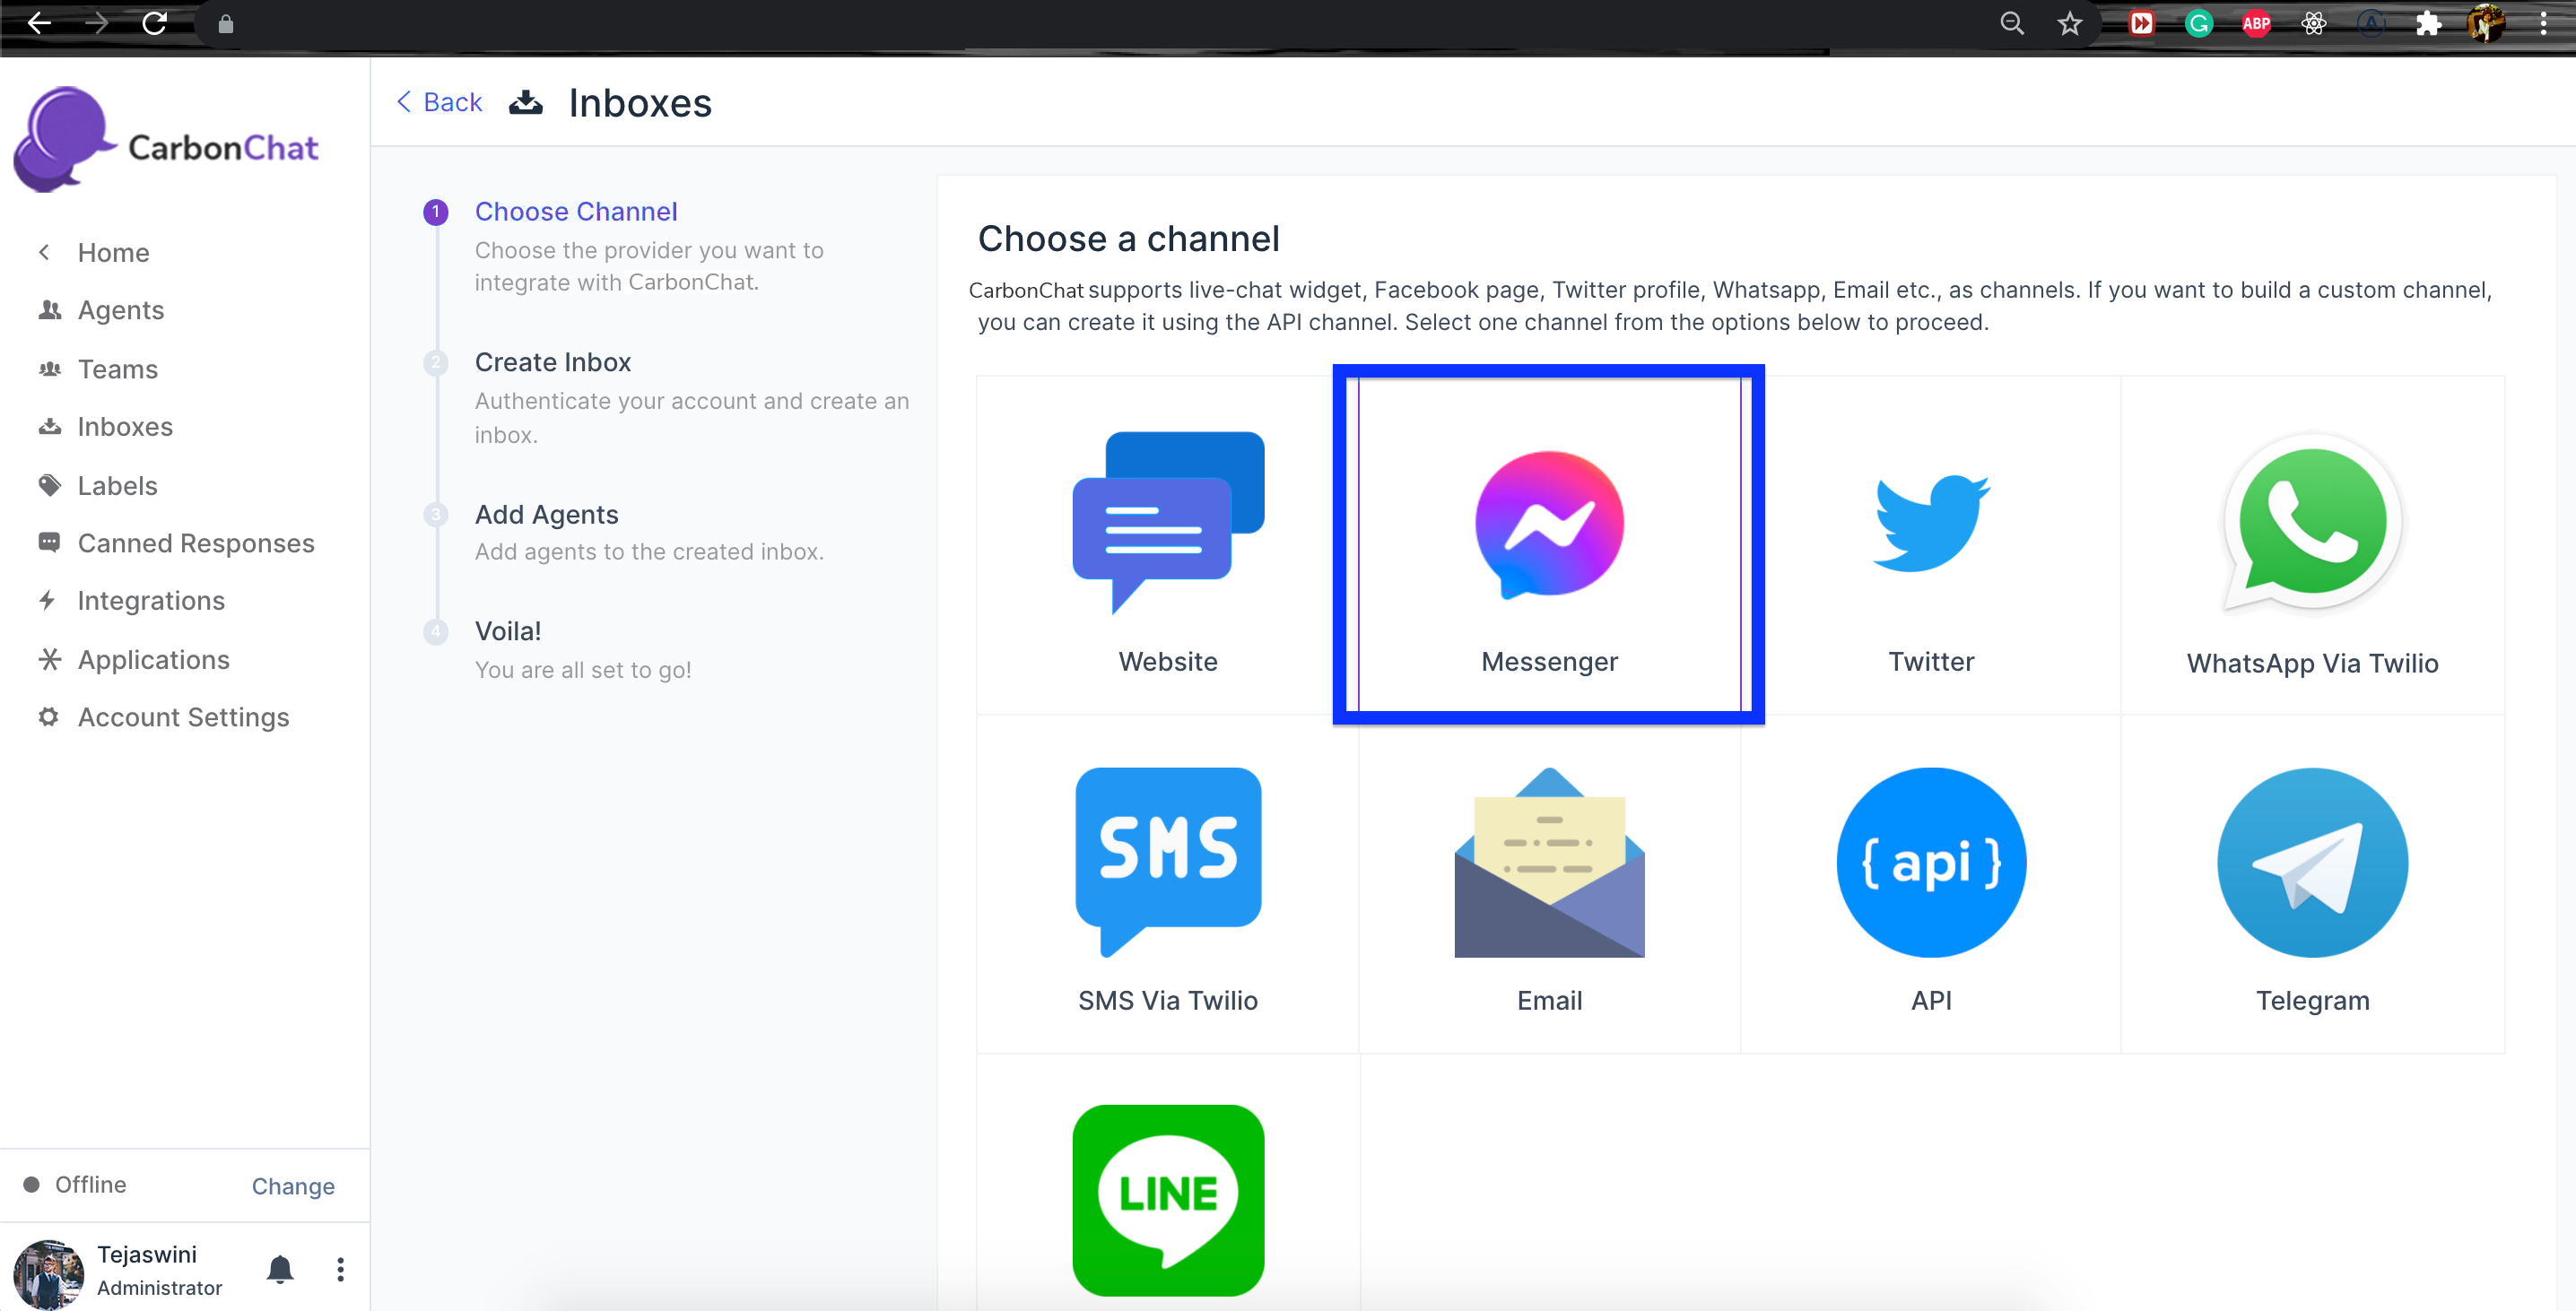Screen dimensions: 2576x1311
Task: Pick the LINE channel icon
Action: [x=1167, y=1199]
